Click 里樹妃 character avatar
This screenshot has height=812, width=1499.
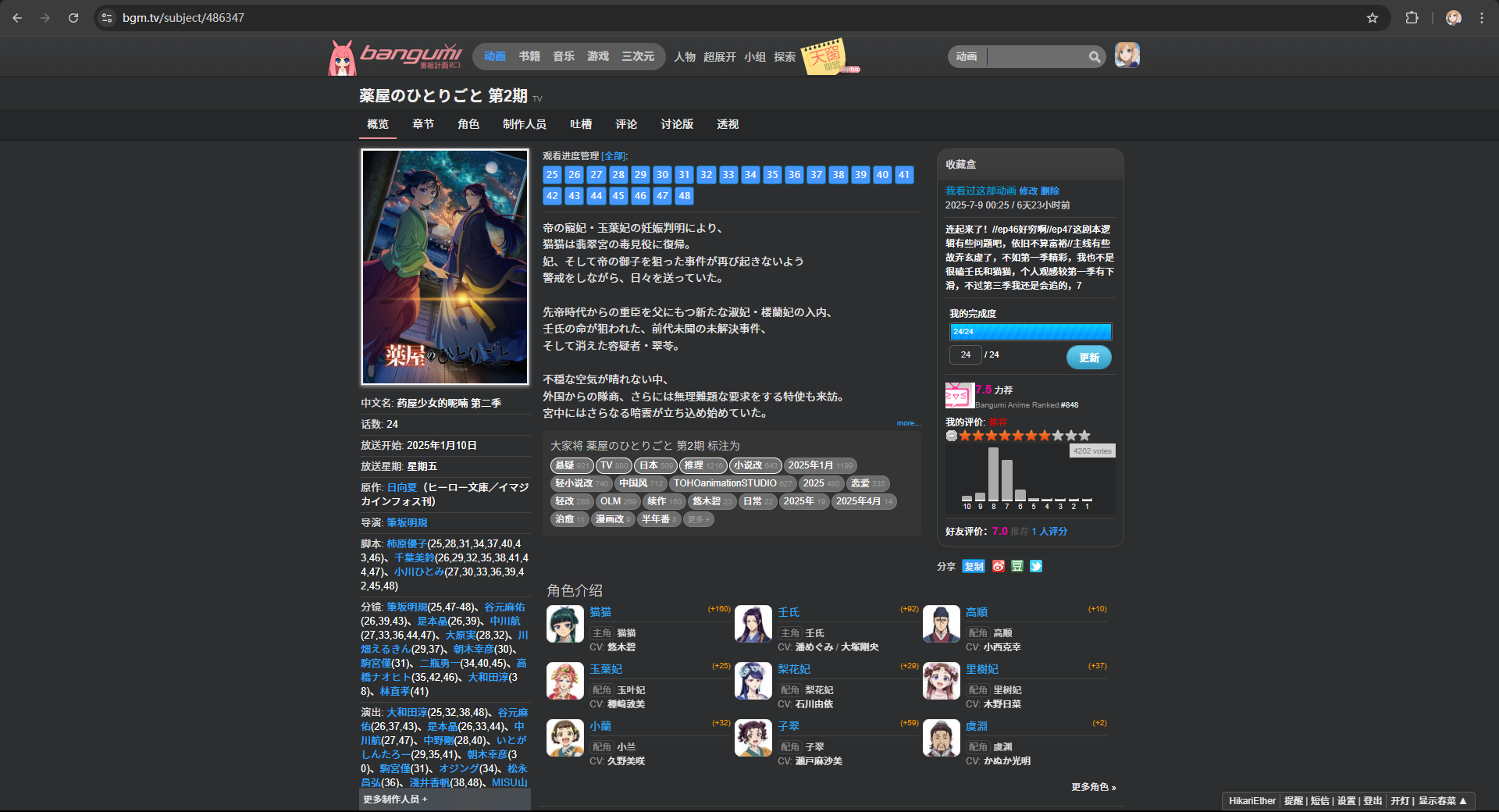(941, 681)
